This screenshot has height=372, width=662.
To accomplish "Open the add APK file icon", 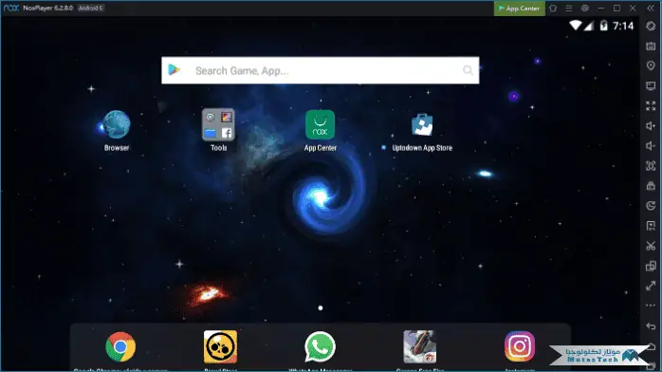I will click(651, 226).
